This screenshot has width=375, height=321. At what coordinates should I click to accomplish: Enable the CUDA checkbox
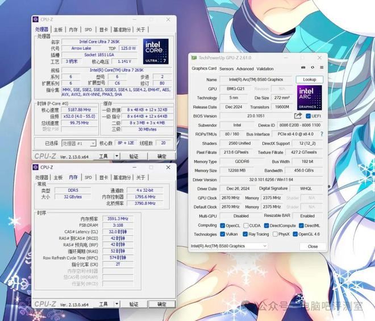pos(246,225)
